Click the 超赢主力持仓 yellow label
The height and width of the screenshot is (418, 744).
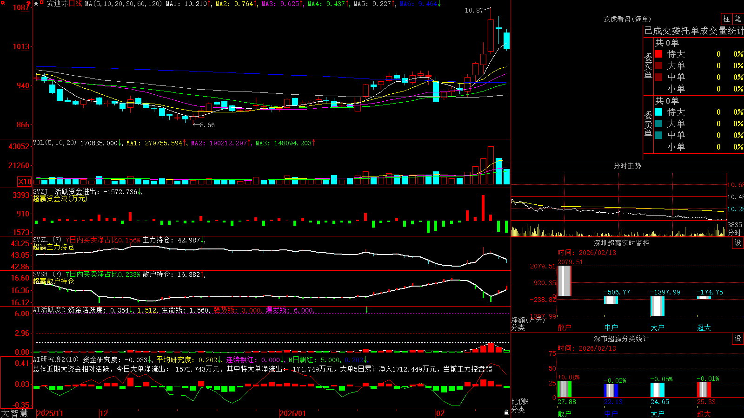[53, 247]
